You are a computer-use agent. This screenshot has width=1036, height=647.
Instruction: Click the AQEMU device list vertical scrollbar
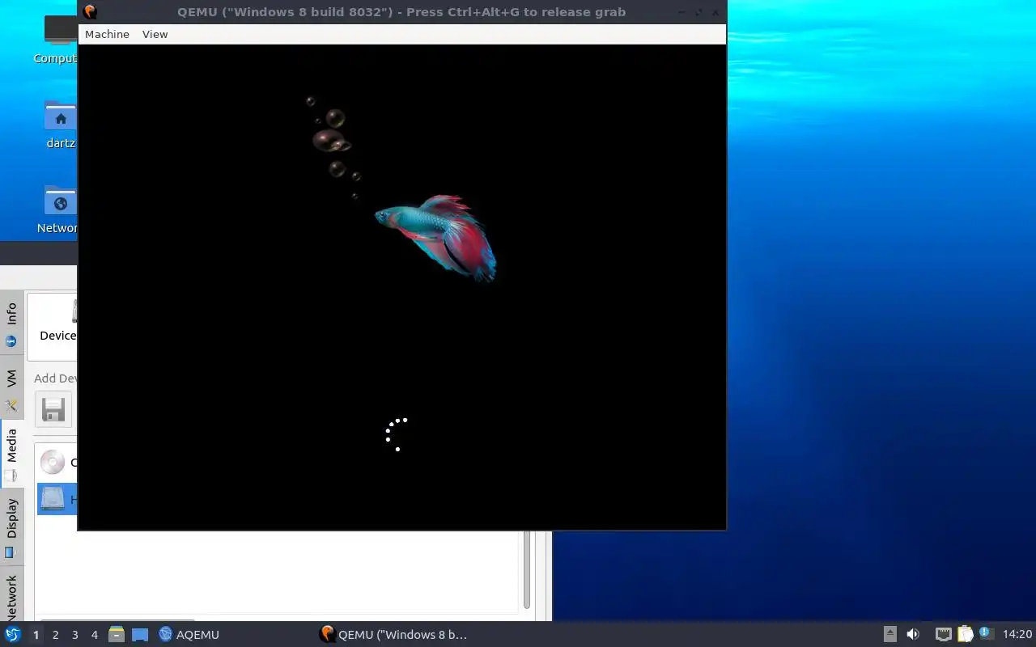[527, 569]
